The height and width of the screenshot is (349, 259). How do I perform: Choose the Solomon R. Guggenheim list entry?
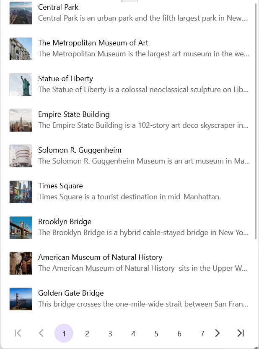[80, 150]
